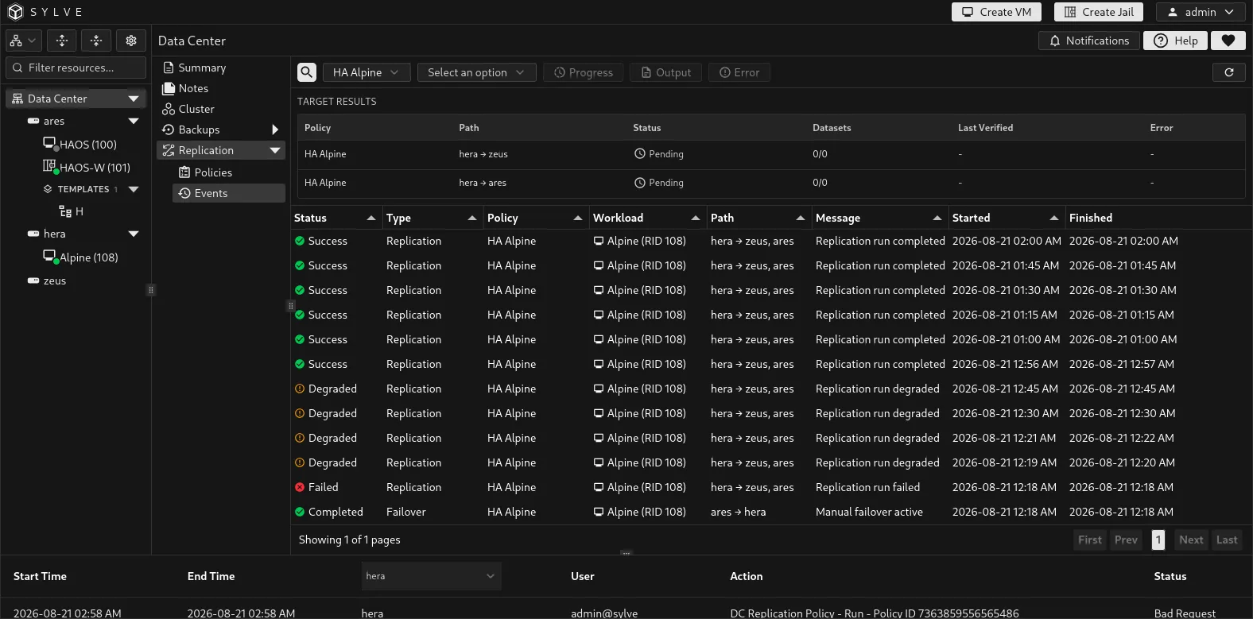The height and width of the screenshot is (619, 1253).
Task: Open the admin user menu
Action: (1201, 12)
